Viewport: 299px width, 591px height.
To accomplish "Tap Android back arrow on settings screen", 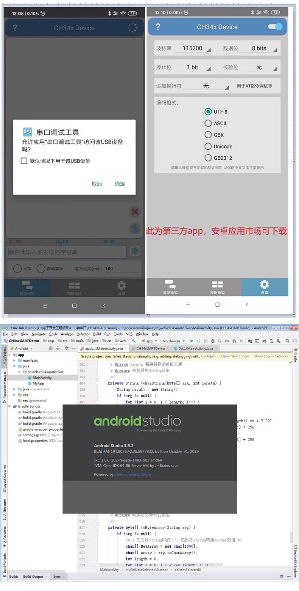I will tap(247, 304).
